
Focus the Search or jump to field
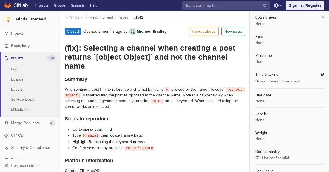click(x=226, y=5)
